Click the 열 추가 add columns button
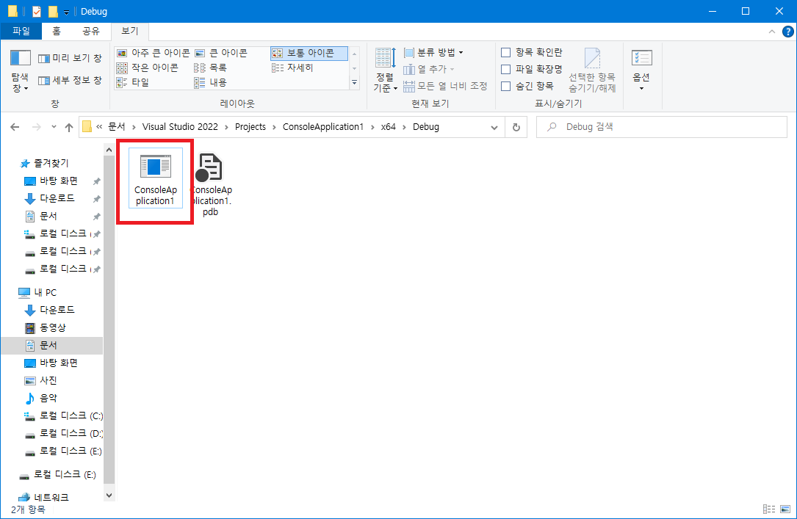The image size is (797, 519). [429, 69]
